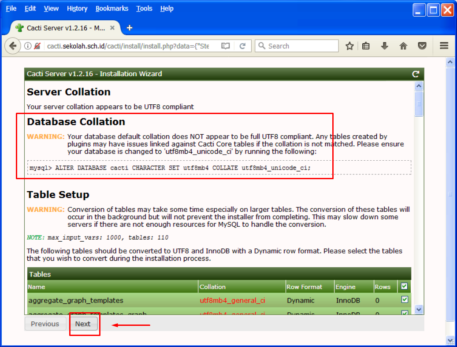Click the Next button
The image size is (457, 347).
[83, 324]
